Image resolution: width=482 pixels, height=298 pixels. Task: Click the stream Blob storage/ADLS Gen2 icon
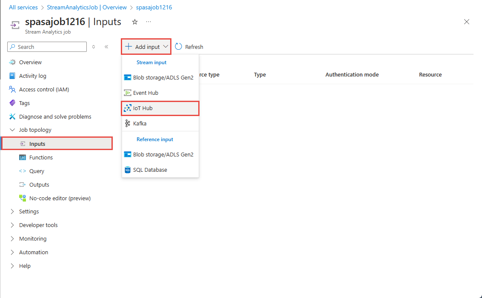127,77
